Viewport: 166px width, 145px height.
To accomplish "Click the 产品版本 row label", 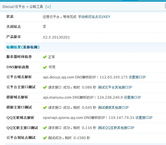I will [x=13, y=37].
